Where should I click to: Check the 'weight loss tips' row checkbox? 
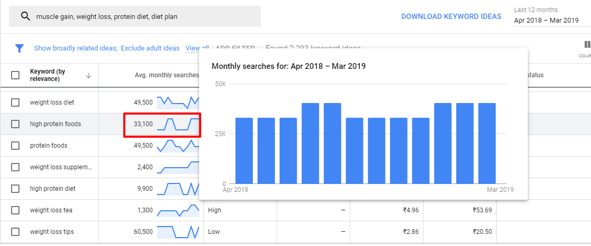pyautogui.click(x=15, y=232)
